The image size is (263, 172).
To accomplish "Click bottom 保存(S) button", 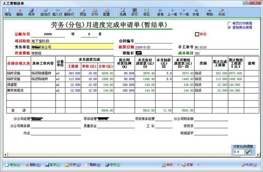I will click(113, 165).
